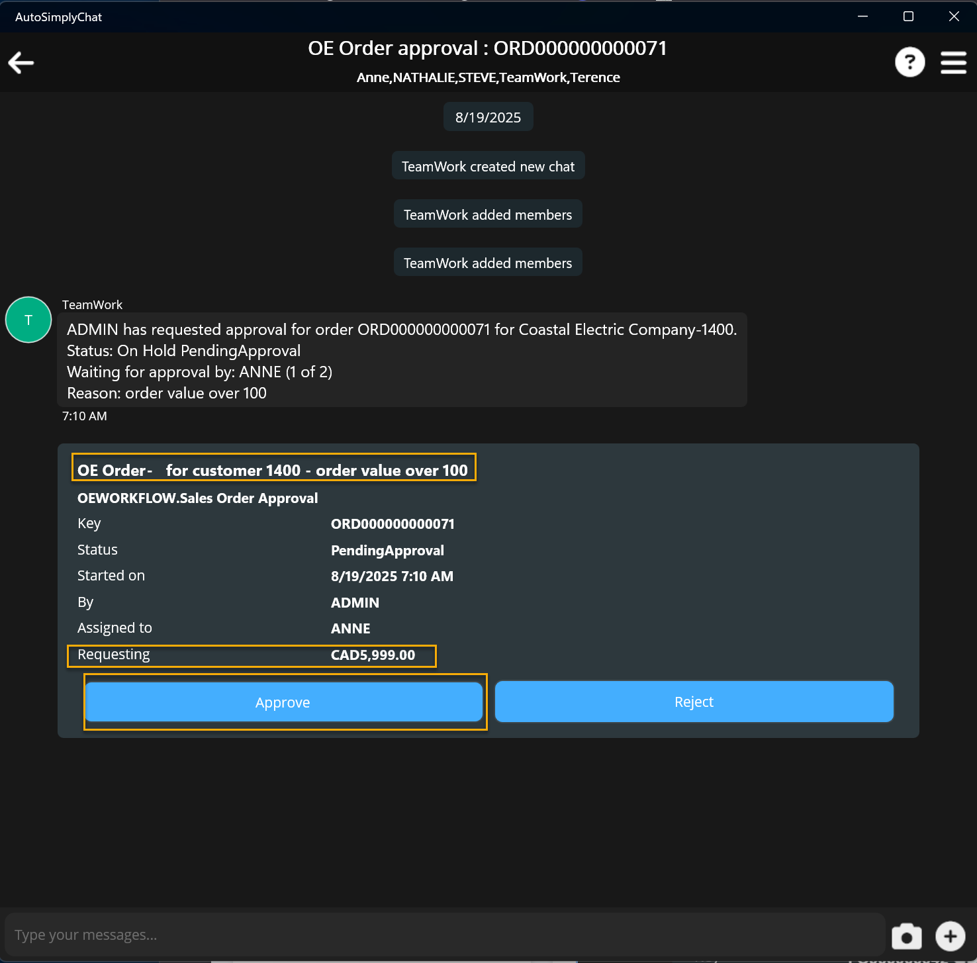Click the order key ORD000000000071 value

[393, 524]
